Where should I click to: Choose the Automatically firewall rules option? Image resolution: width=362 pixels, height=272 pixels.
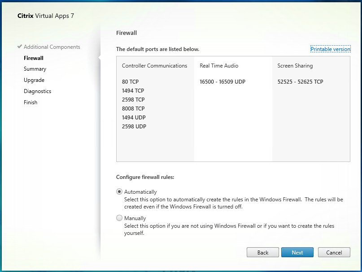(119, 191)
